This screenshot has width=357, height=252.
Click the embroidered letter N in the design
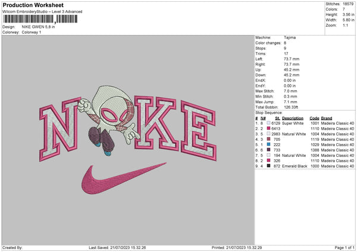[60, 129]
